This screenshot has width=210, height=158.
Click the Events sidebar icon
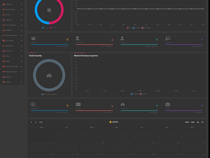point(4,61)
